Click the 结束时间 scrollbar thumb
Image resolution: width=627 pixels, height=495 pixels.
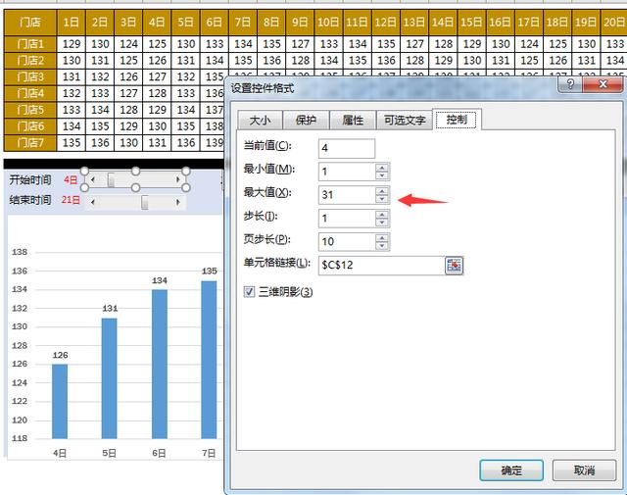[145, 201]
